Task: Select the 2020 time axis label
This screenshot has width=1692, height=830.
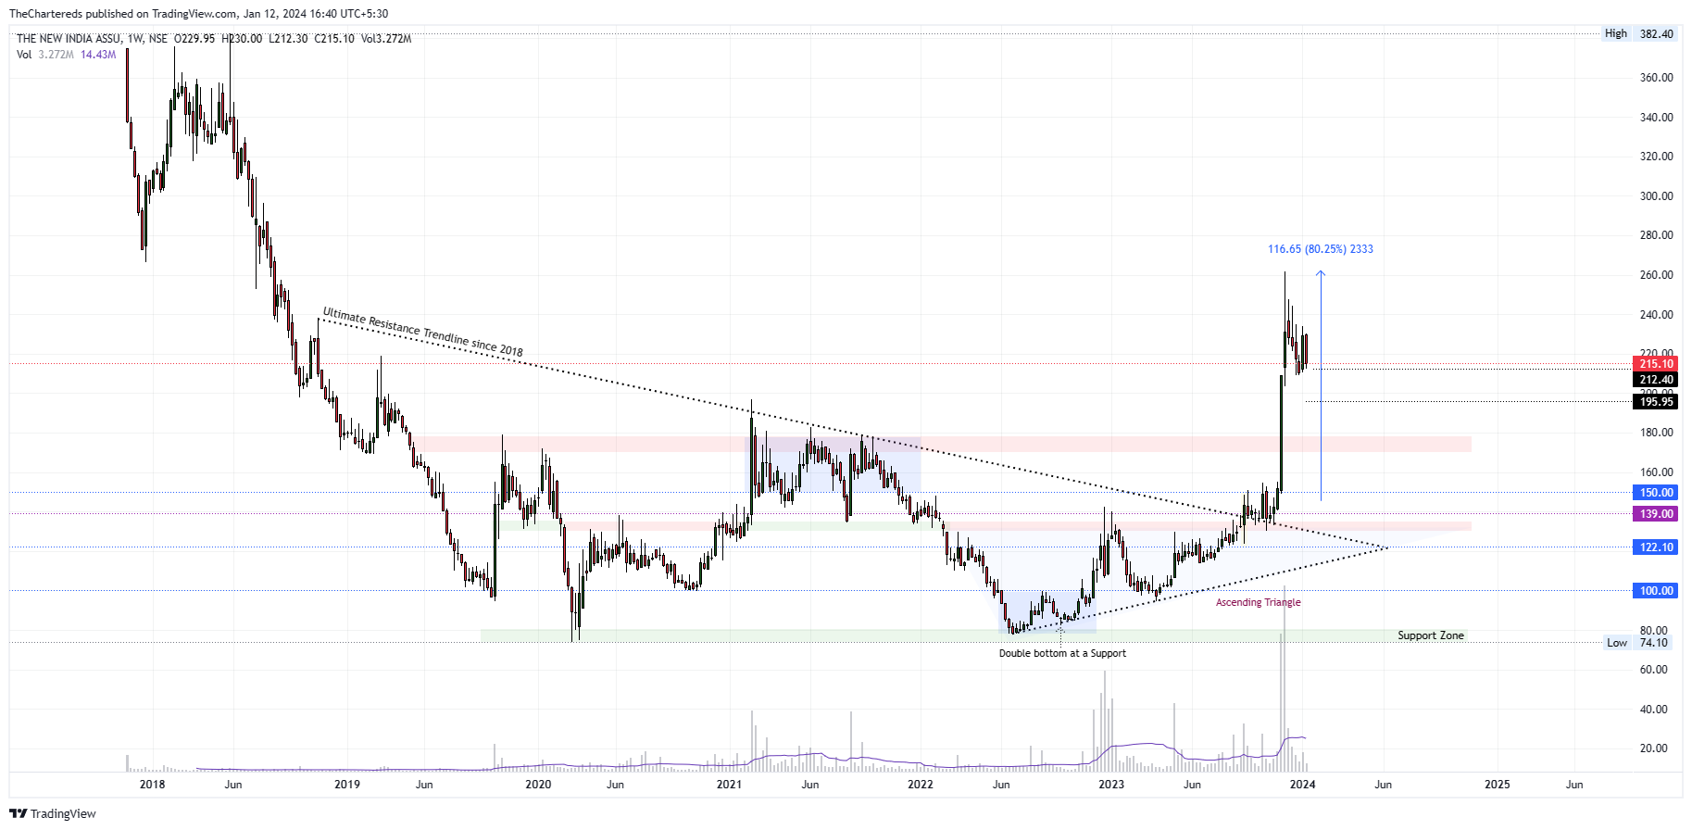Action: tap(538, 785)
